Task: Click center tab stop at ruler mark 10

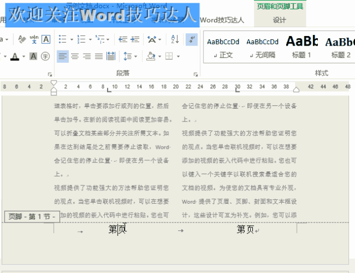Action: point(109,90)
